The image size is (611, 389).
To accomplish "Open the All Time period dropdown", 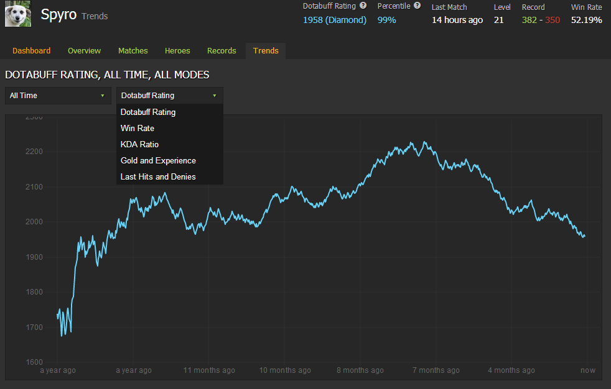I will pyautogui.click(x=57, y=96).
